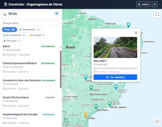Select the green marker near São Paulo
This screenshot has height=127, width=162.
[96, 106]
